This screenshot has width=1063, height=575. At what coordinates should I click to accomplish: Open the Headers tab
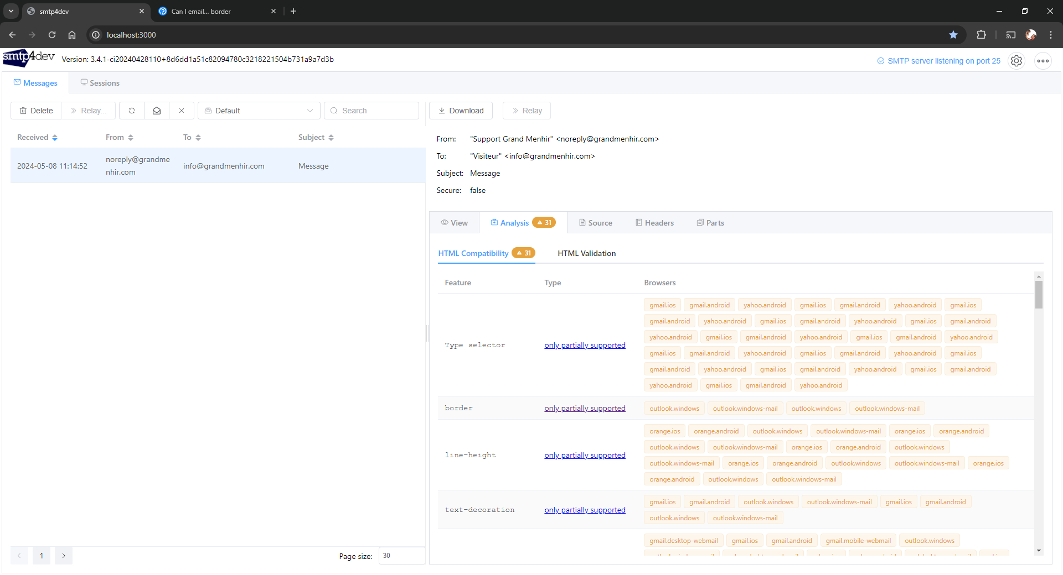(x=654, y=223)
